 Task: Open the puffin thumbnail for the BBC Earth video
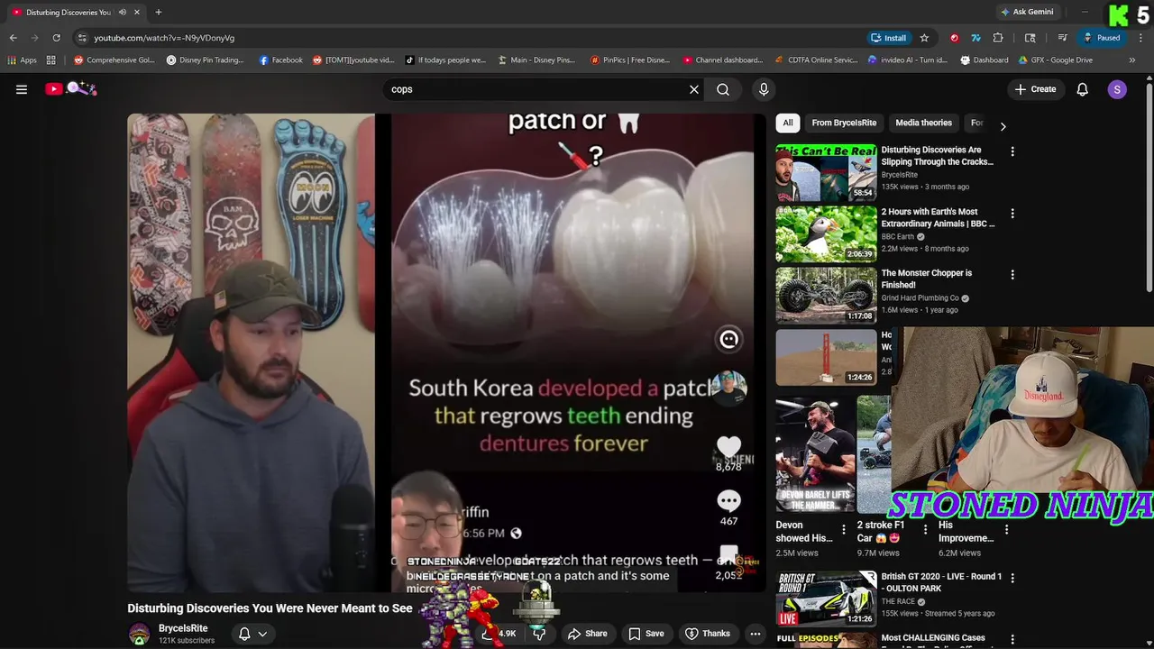point(826,233)
